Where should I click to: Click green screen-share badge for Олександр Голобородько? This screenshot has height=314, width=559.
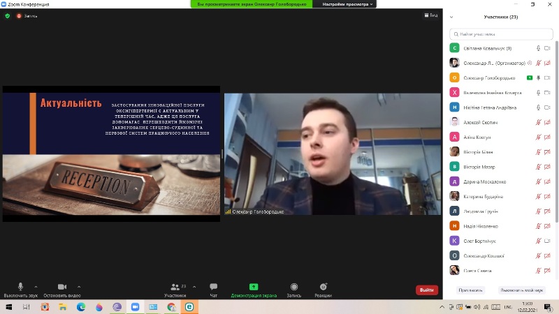pyautogui.click(x=530, y=77)
